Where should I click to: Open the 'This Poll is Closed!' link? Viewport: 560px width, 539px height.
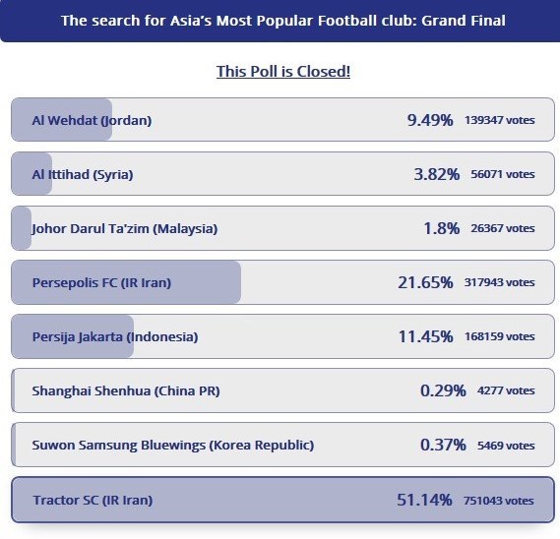click(x=283, y=72)
